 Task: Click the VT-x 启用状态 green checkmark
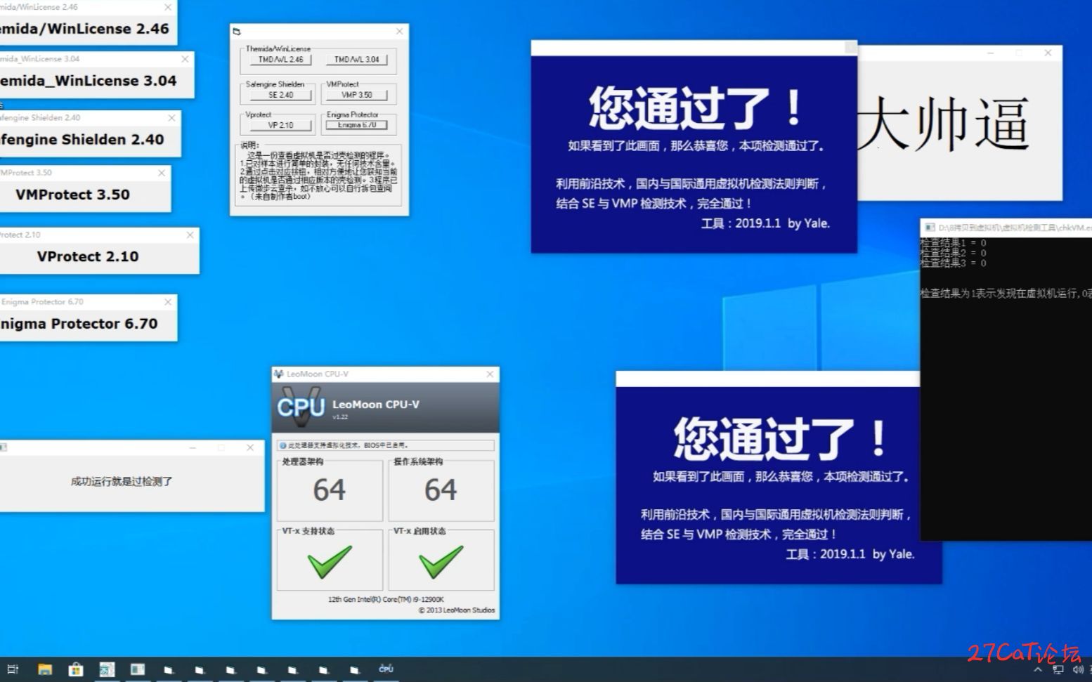pyautogui.click(x=441, y=562)
